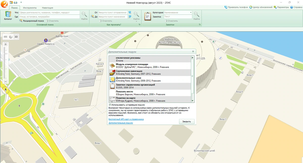This screenshot has width=303, height=163.
Task: Click the restaurant fork-and-knife map marker
Action: [x=25, y=50]
